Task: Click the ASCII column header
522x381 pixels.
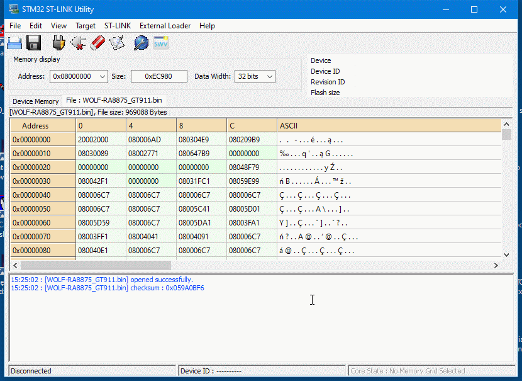Action: click(x=389, y=126)
